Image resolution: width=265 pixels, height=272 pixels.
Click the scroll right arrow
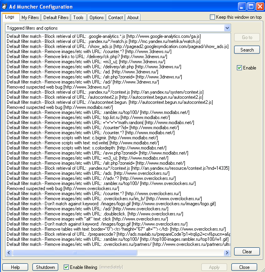[x=227, y=252]
